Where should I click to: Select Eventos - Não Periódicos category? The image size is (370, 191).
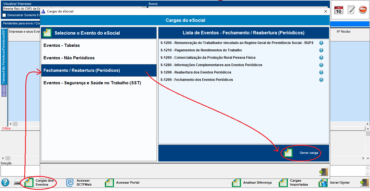[x=99, y=58]
